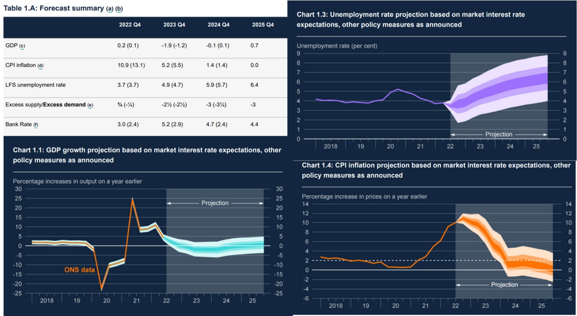
Task: Open footnote (e) beside Excess demand
Action: click(x=90, y=105)
